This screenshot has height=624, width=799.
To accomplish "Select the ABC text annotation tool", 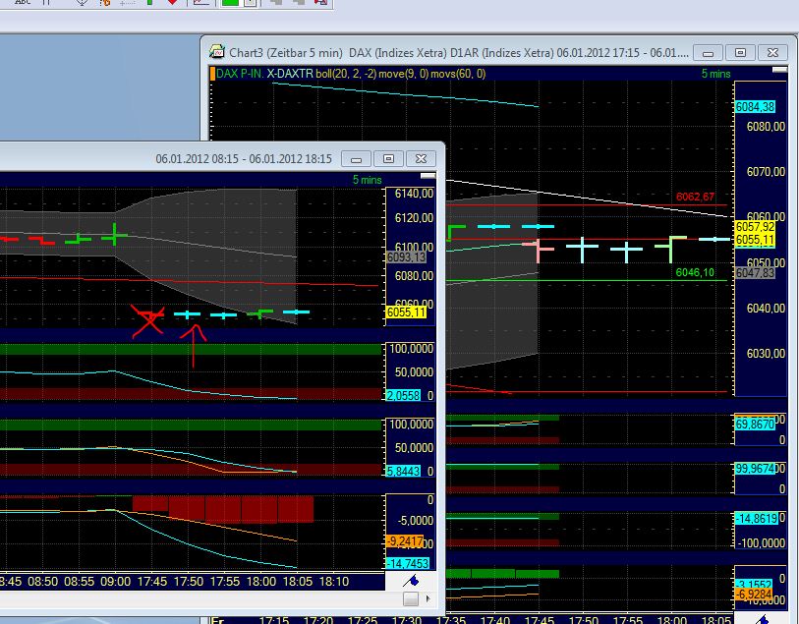I will (25, 5).
